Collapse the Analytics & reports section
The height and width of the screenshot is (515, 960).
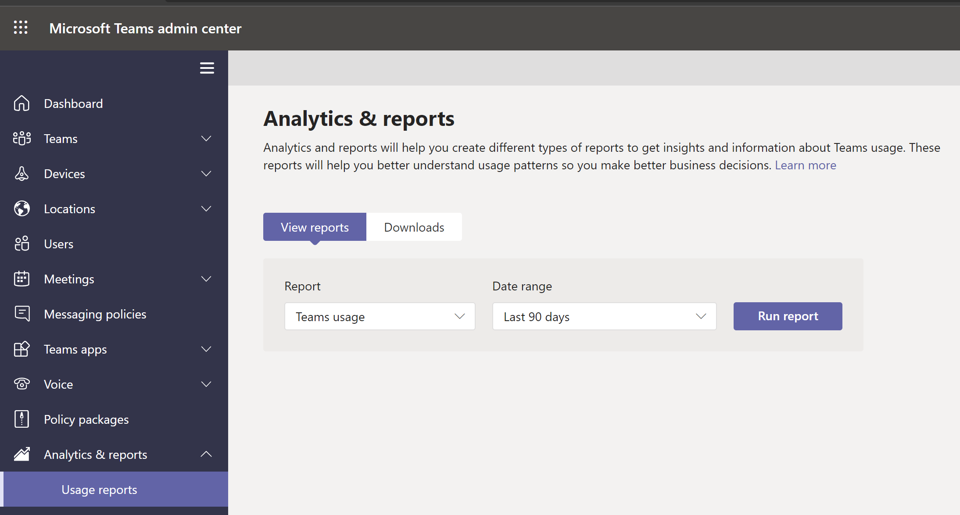(x=206, y=454)
